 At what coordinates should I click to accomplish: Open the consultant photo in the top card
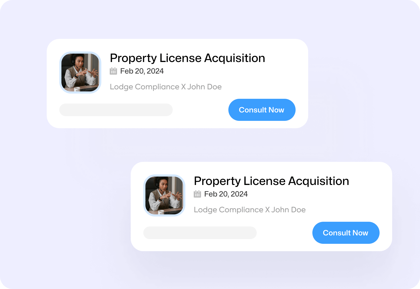tap(80, 73)
